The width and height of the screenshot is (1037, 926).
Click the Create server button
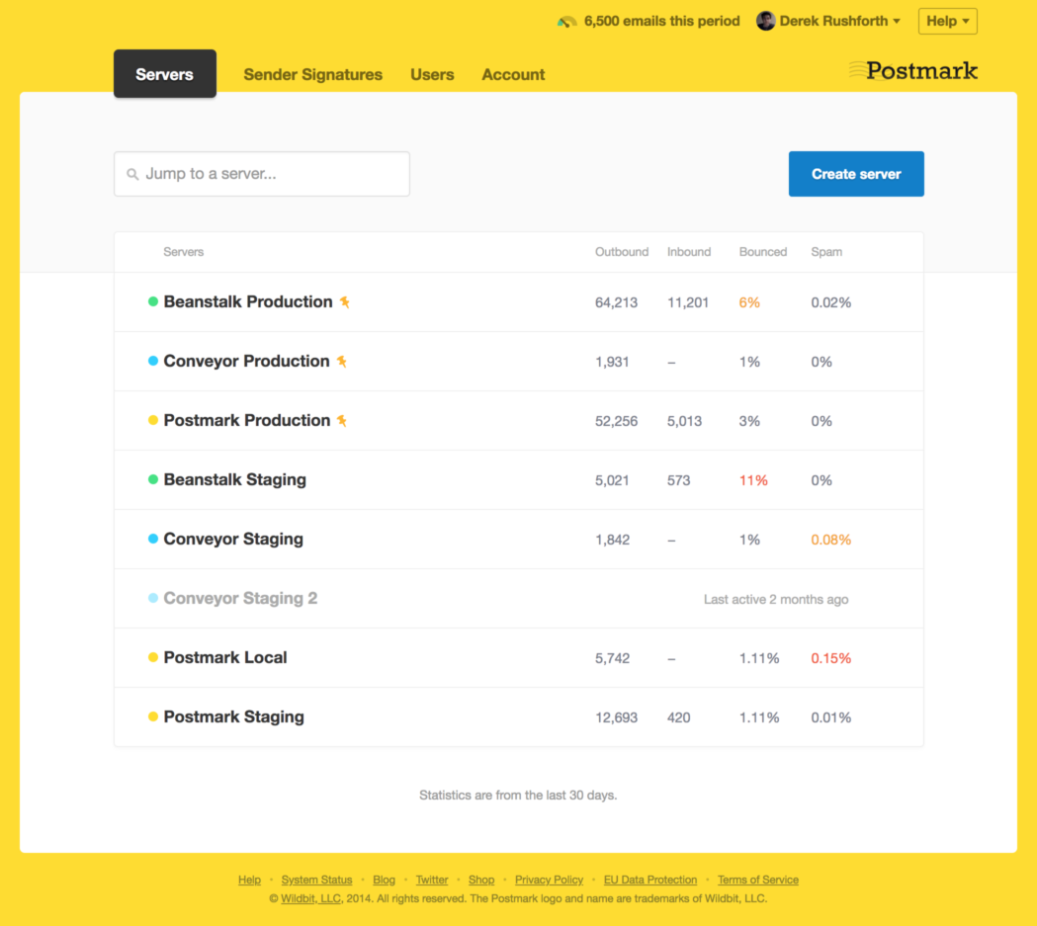tap(856, 174)
